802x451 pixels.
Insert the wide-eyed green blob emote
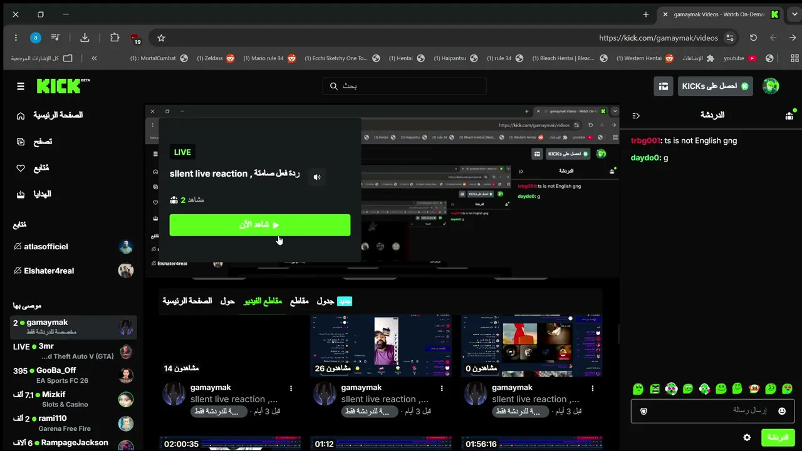coord(638,389)
